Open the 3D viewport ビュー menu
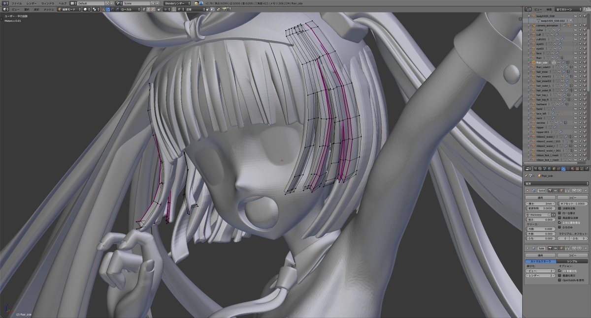 15,9
